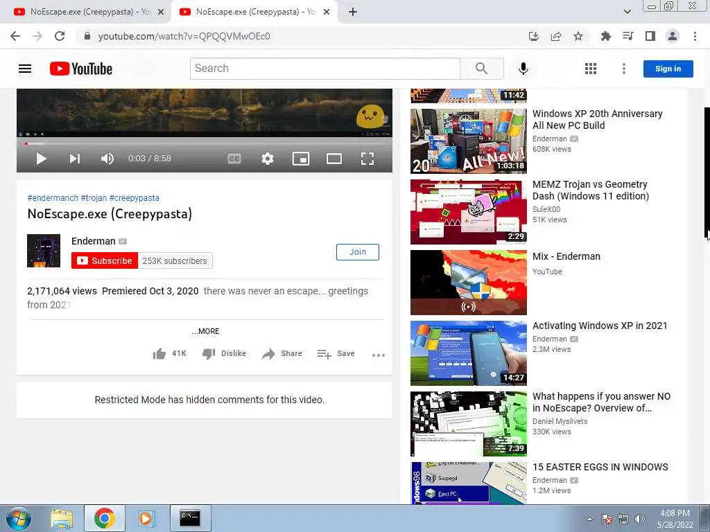Go forward in browser history
The height and width of the screenshot is (532, 710).
pyautogui.click(x=37, y=36)
